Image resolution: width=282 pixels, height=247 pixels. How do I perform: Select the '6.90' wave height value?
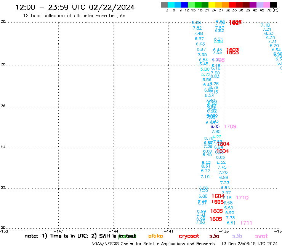(230, 213)
